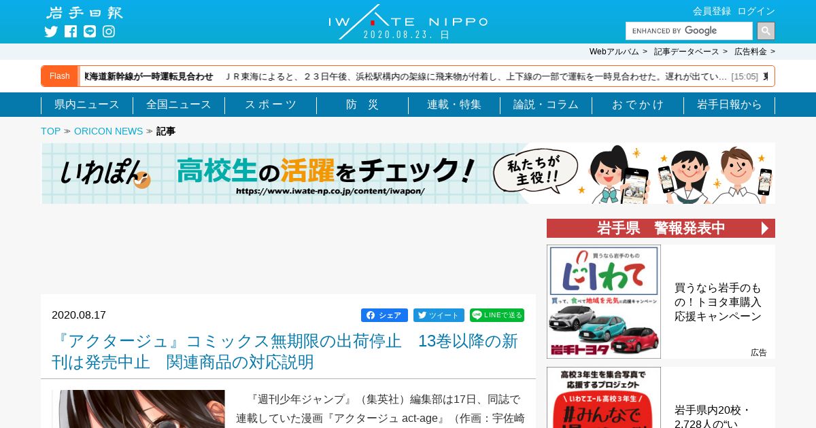Open the Facebook icon in header
Screen dimensions: 816x428
[71, 31]
